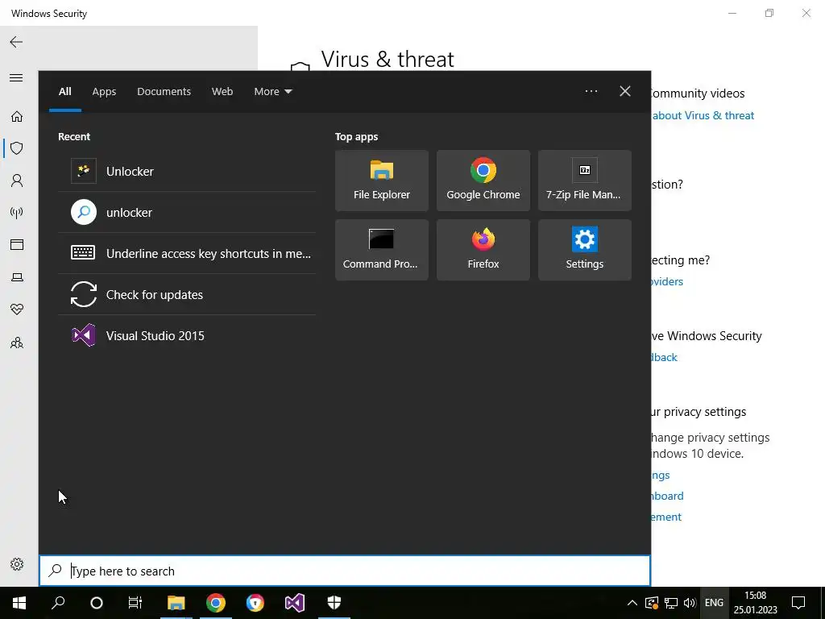Launch Visual Studio 2015 from recent list
This screenshot has width=825, height=619.
[187, 335]
